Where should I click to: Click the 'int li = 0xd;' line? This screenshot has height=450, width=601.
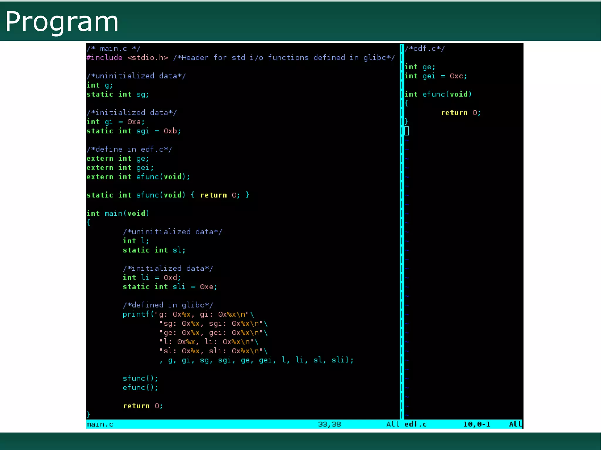coord(152,277)
